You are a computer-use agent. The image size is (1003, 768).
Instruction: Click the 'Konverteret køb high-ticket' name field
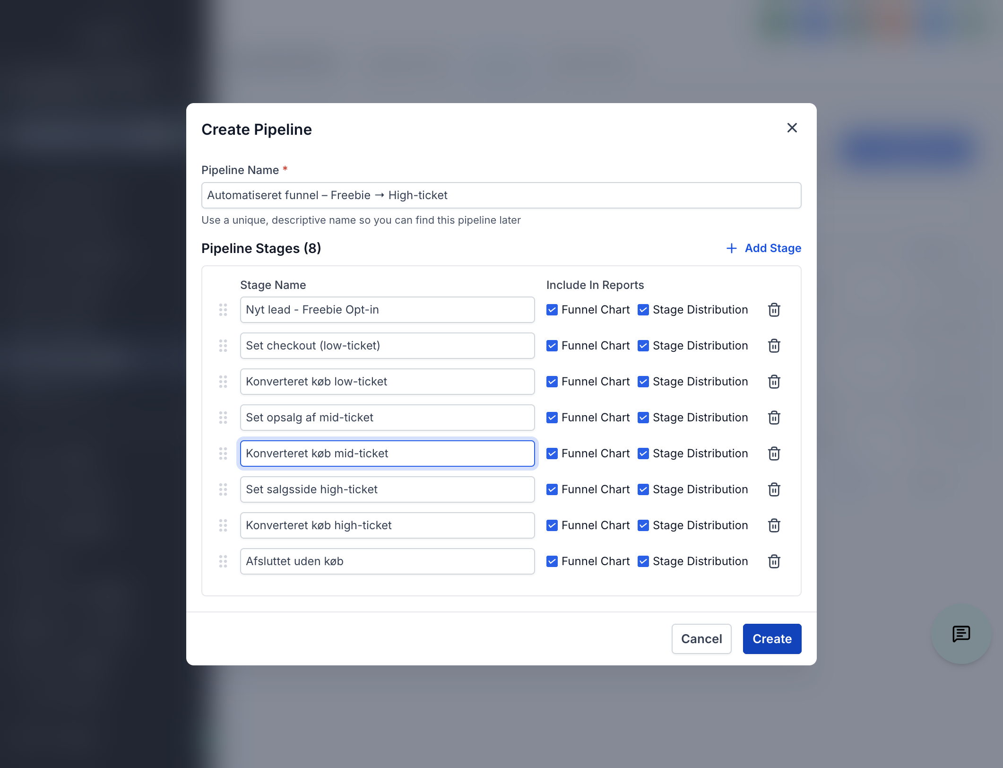387,525
